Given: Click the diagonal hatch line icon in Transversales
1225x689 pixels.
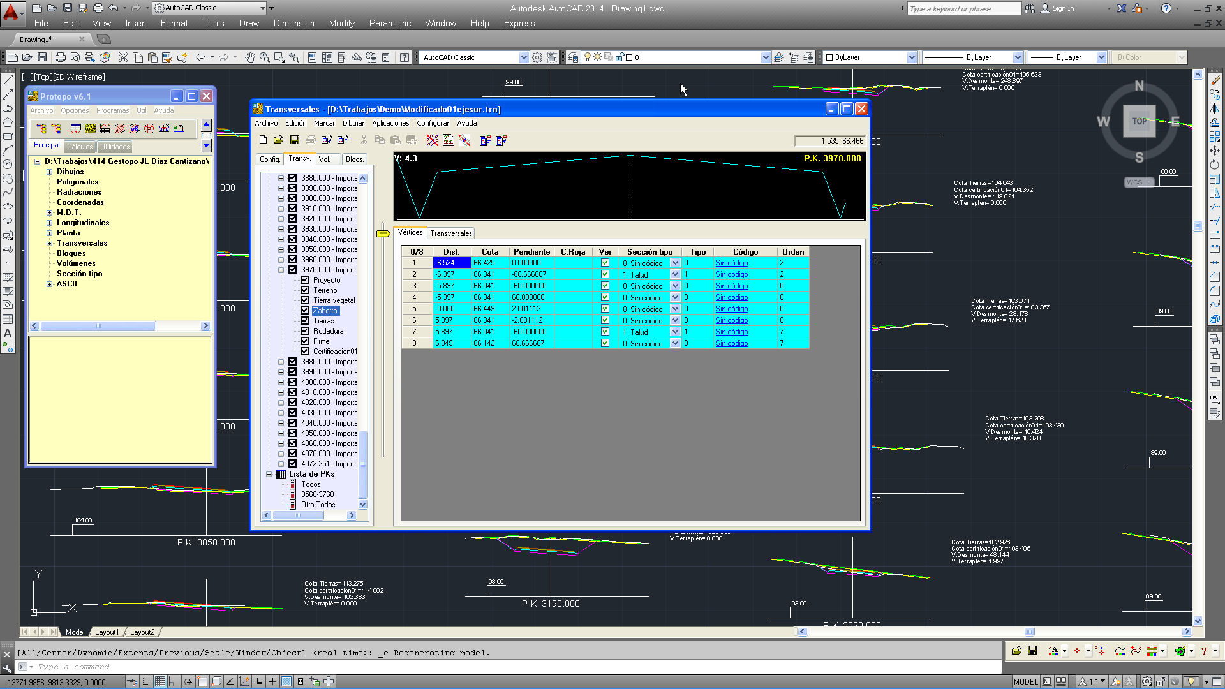Looking at the screenshot, I should coord(464,140).
